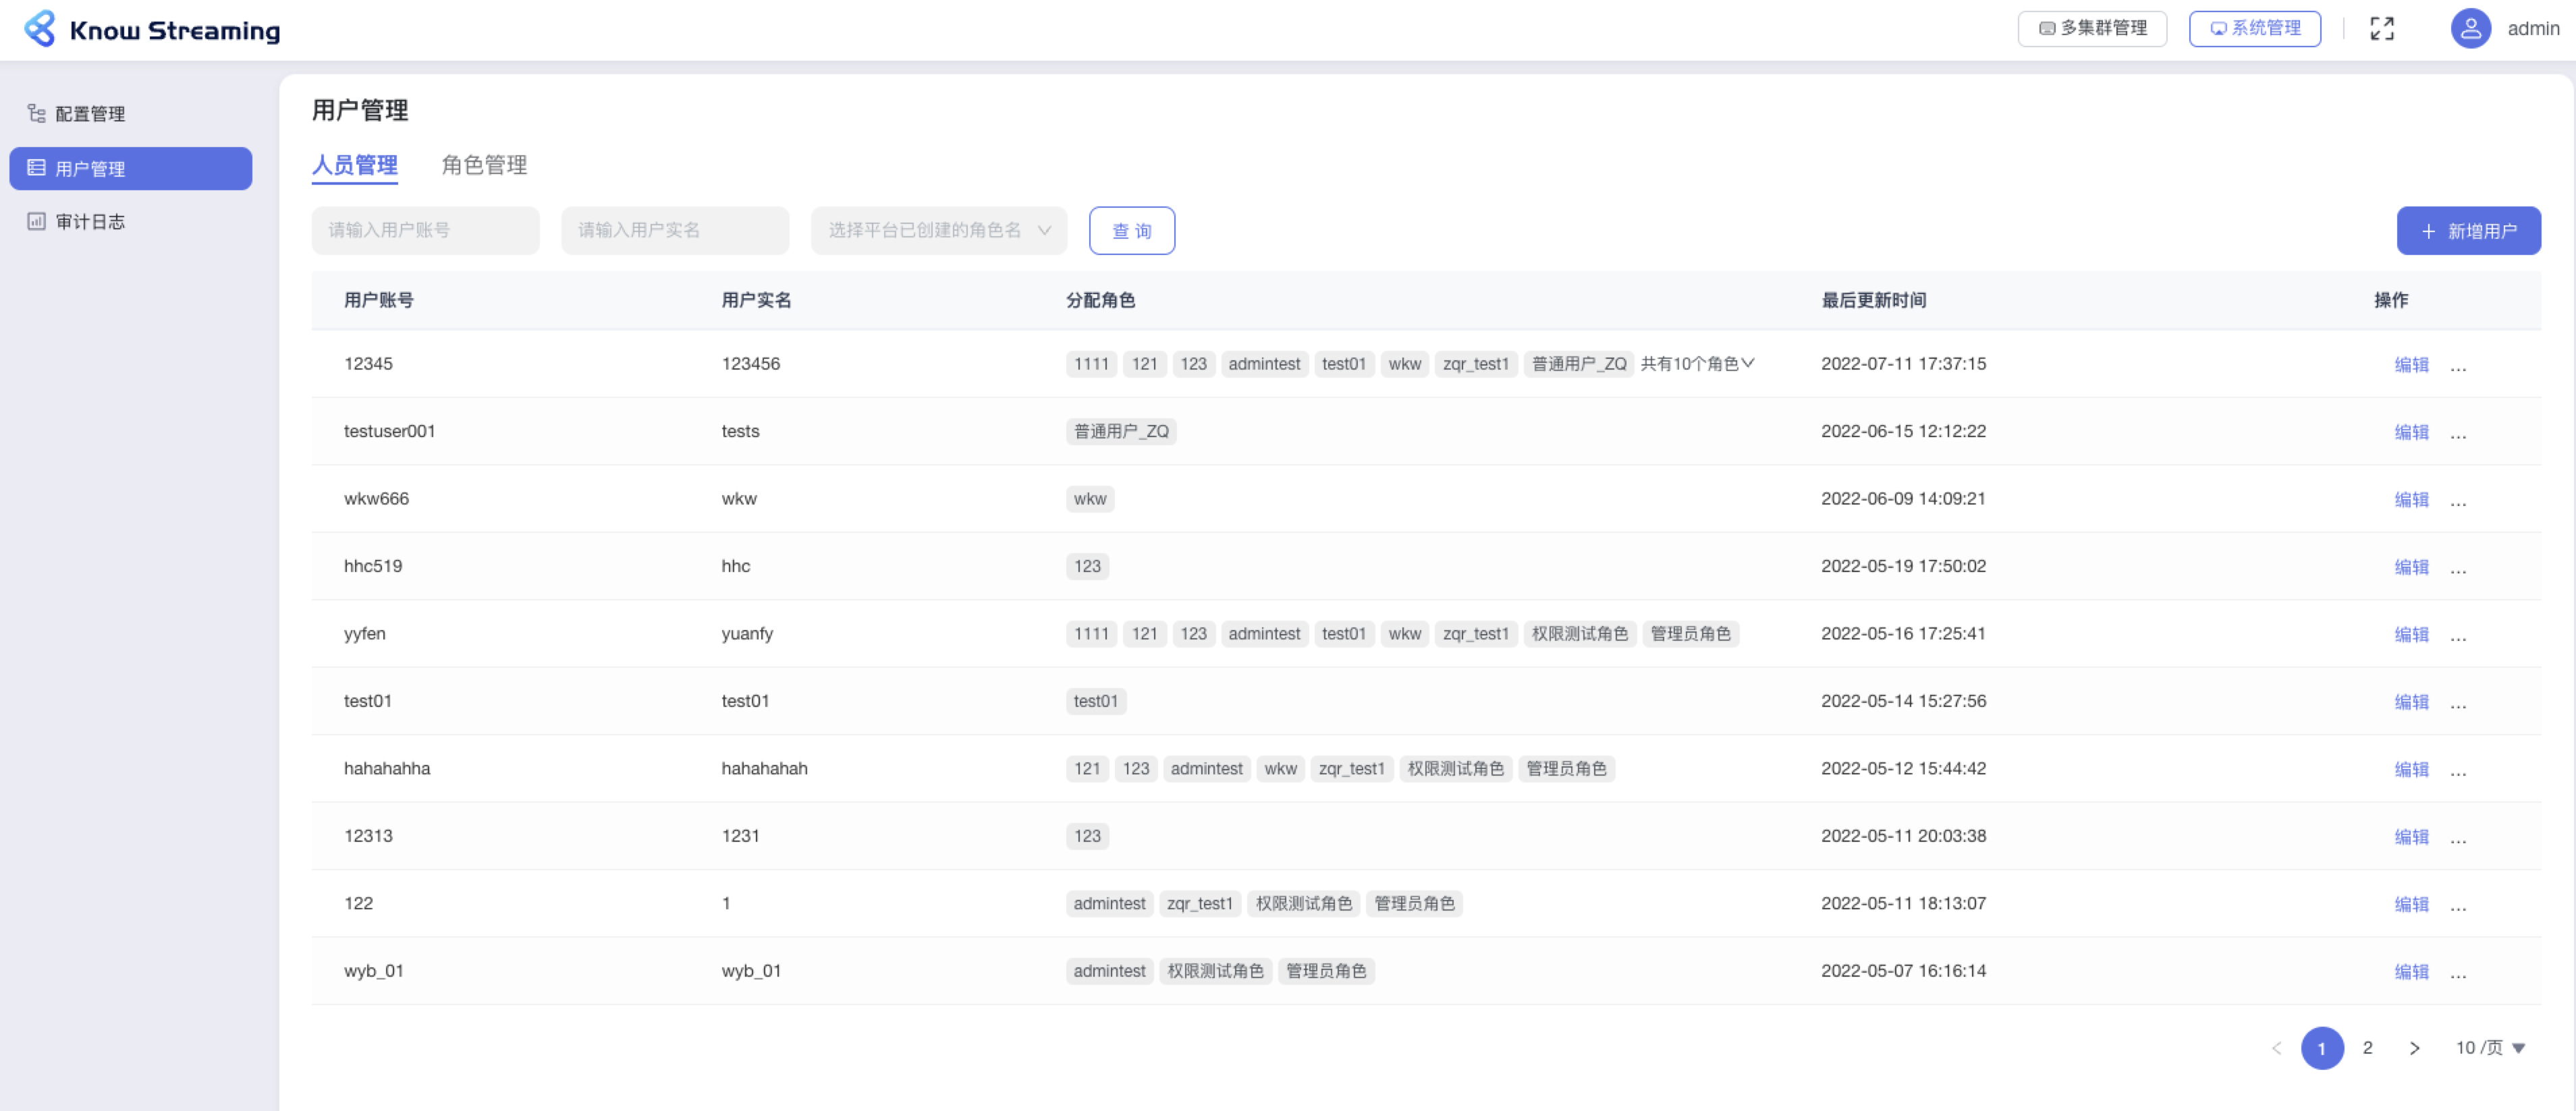
Task: Click the Know Streaming logo icon
Action: [x=40, y=29]
